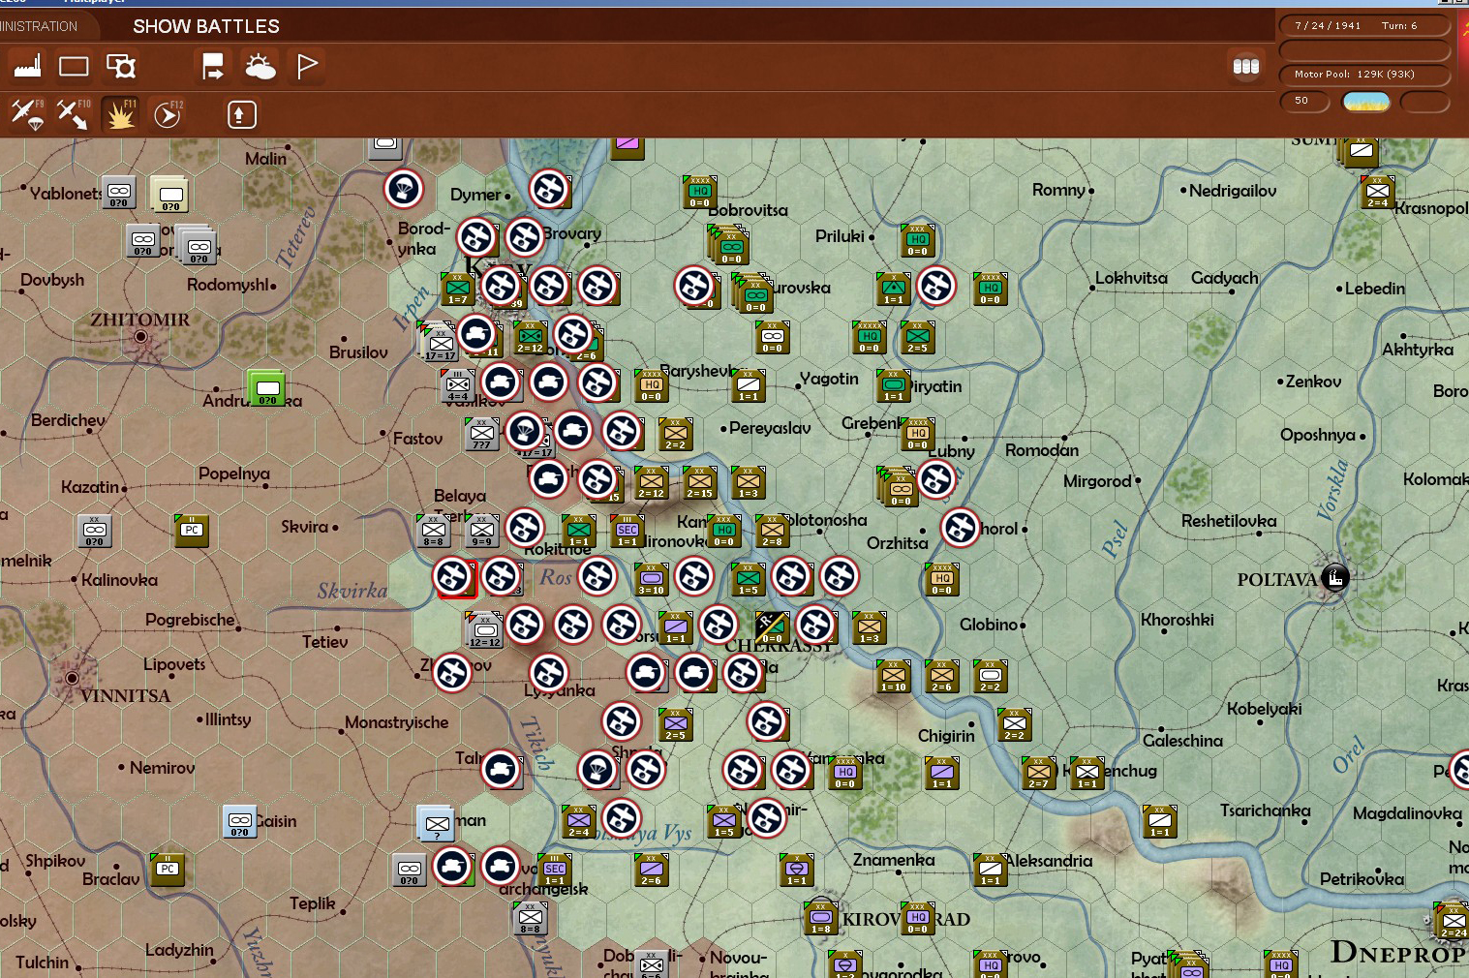The image size is (1469, 978).
Task: Click the ZHITOMIR city label
Action: [x=140, y=320]
